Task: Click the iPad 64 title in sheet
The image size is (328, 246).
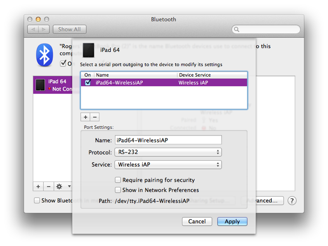Action: tap(110, 50)
